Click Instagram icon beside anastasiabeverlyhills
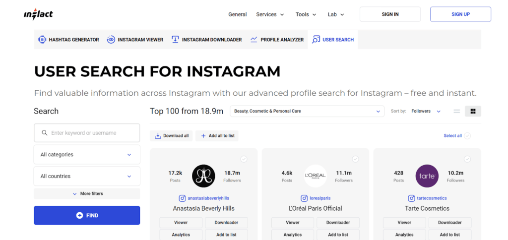 click(183, 198)
